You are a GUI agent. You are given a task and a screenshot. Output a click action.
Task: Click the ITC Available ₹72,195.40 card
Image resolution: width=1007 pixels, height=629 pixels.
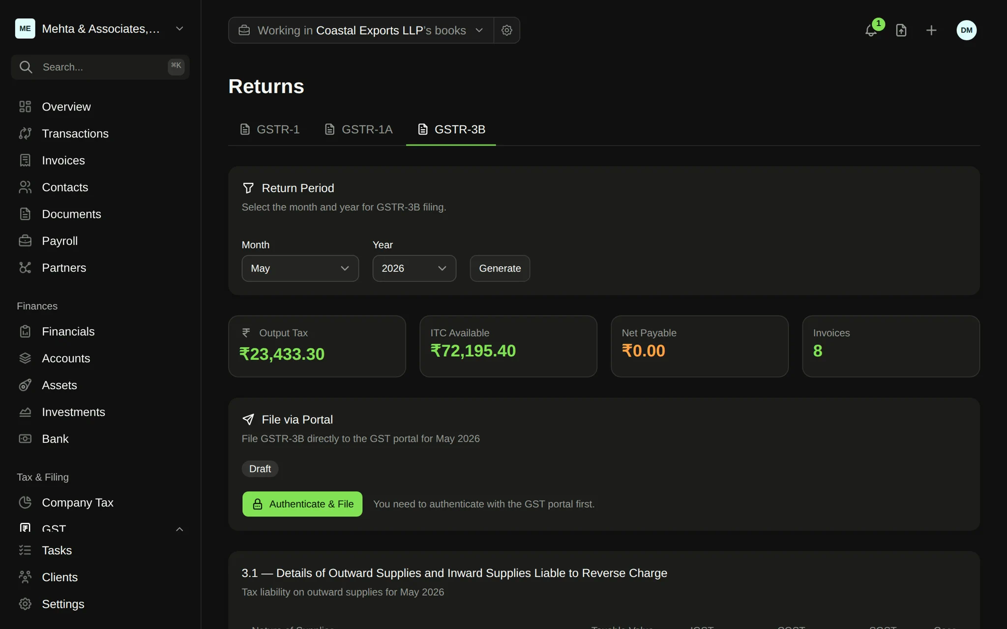tap(508, 346)
